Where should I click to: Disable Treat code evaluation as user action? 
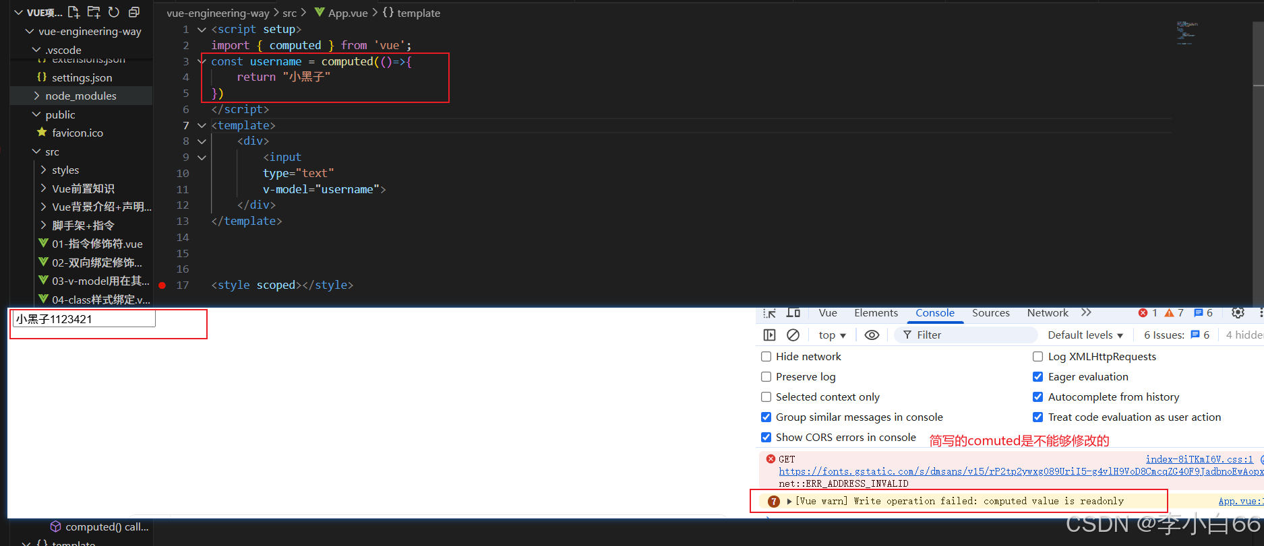(x=1038, y=417)
